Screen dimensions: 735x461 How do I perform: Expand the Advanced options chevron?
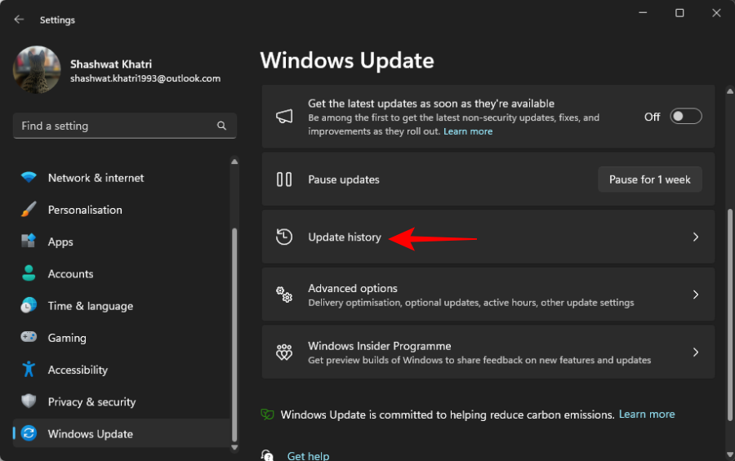coord(696,295)
